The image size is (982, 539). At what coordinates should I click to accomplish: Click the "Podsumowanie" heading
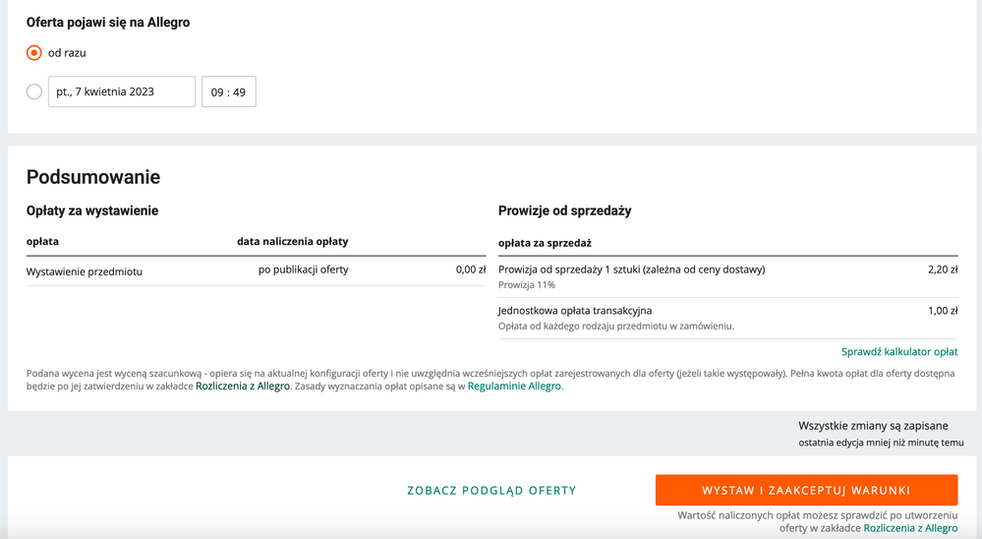click(x=93, y=177)
